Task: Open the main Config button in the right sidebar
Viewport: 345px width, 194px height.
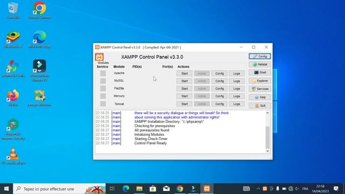Action: point(260,56)
